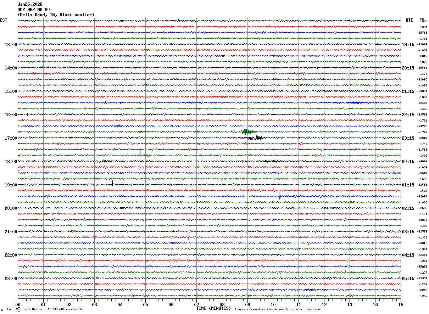Click the 22:15 UTC time label

(408, 115)
